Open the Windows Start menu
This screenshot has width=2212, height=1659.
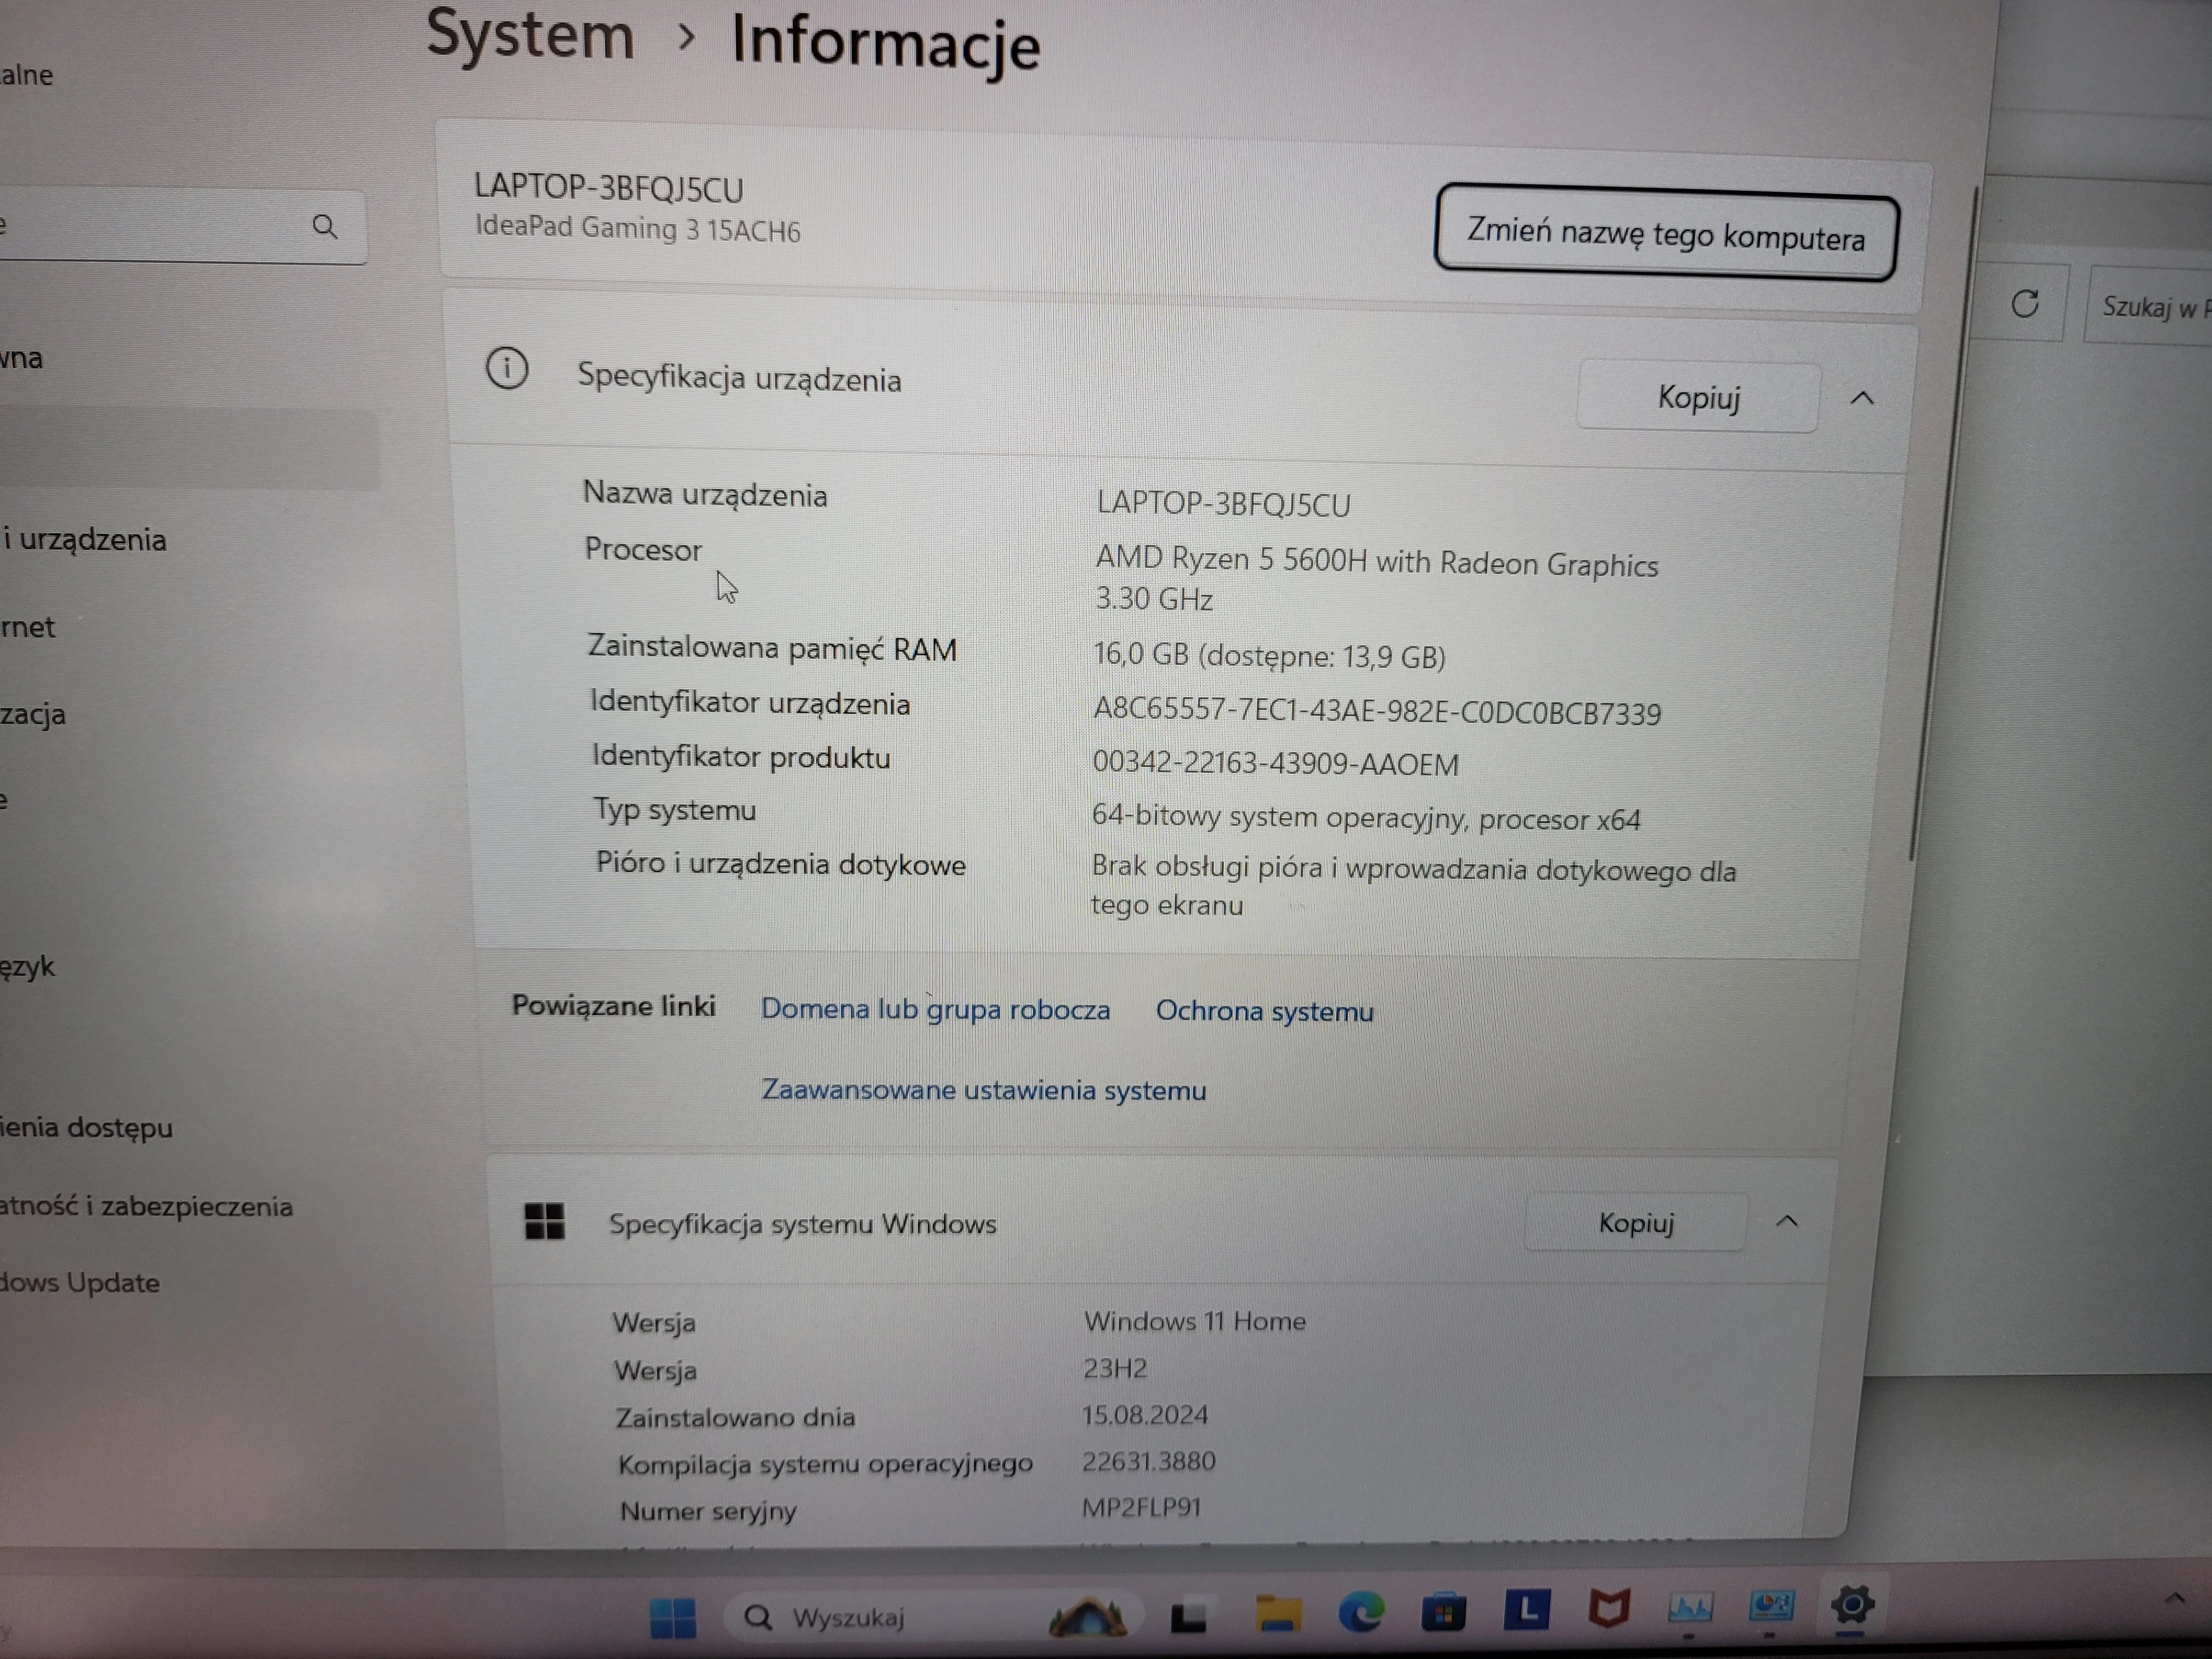[672, 1617]
